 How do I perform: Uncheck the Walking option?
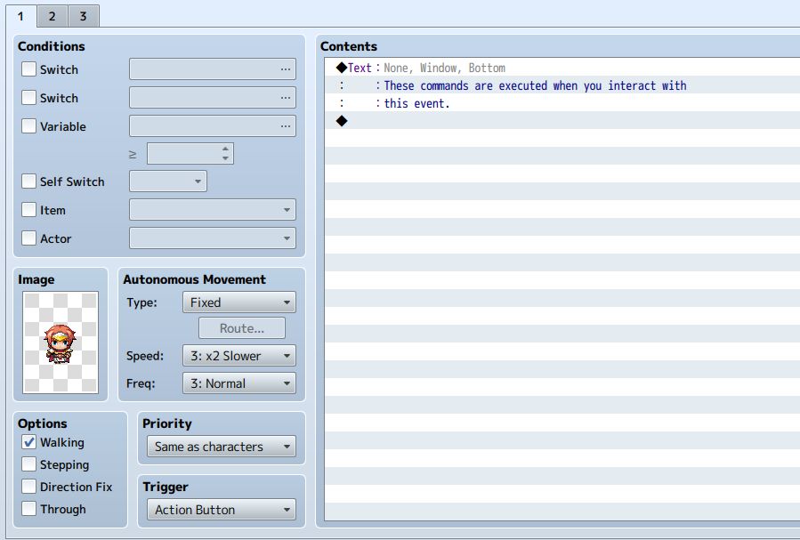click(29, 442)
